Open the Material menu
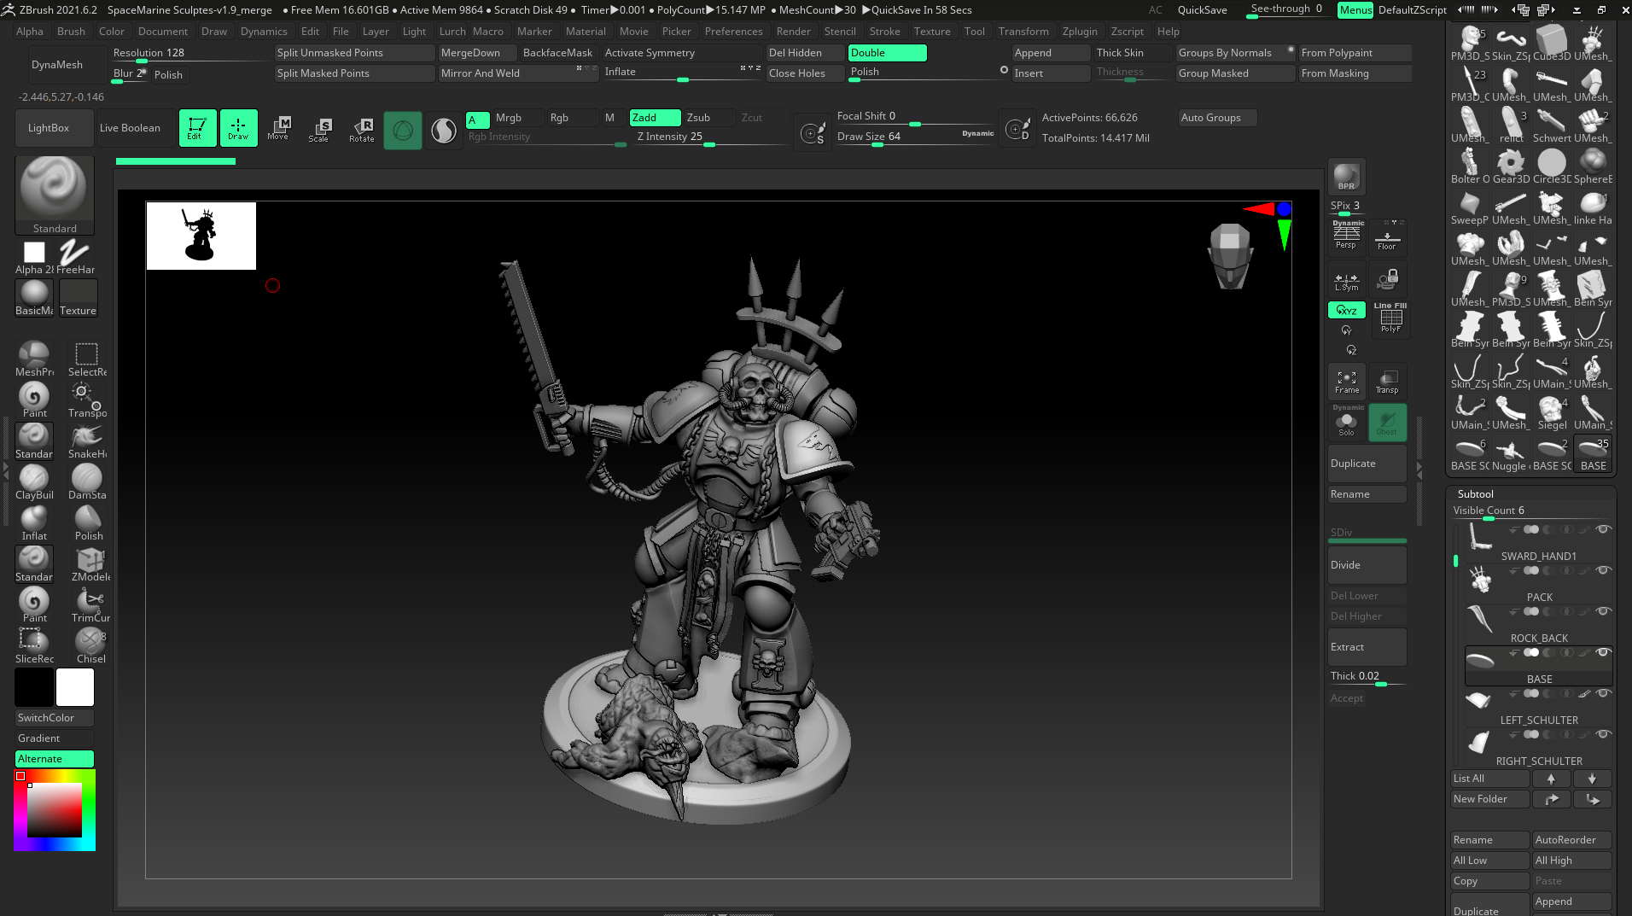The height and width of the screenshot is (916, 1632). pos(586,32)
